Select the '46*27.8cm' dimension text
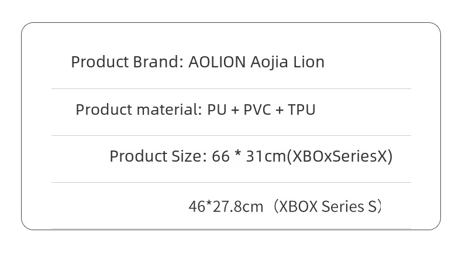462x270 pixels. (x=226, y=206)
